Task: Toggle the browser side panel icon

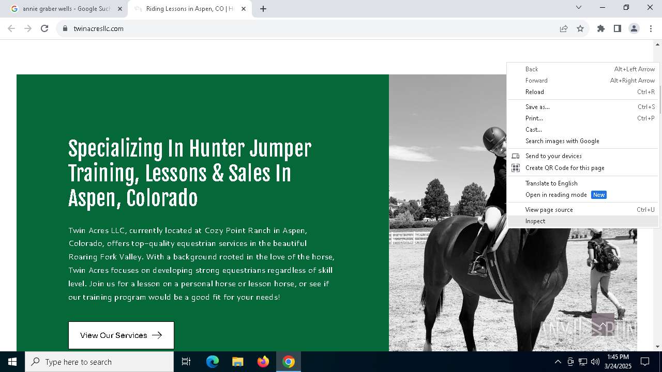Action: (x=618, y=28)
